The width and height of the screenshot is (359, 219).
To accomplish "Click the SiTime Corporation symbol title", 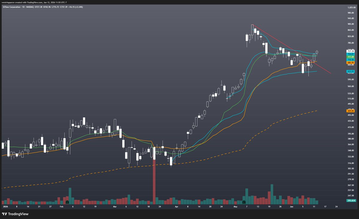I will pos(12,7).
